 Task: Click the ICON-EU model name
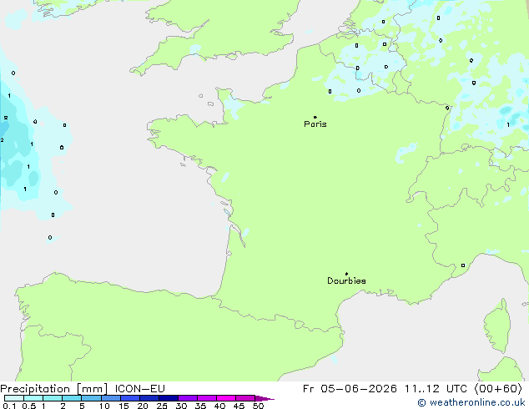coord(139,389)
